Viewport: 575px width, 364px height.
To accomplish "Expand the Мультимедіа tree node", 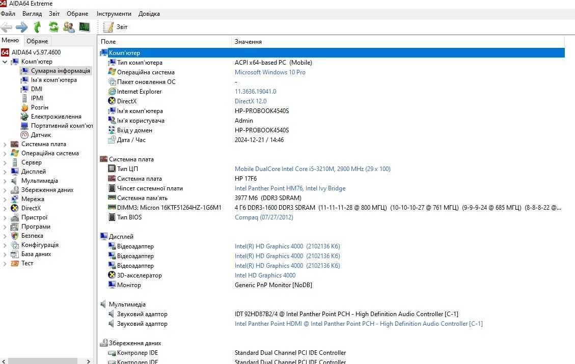I will click(5, 181).
